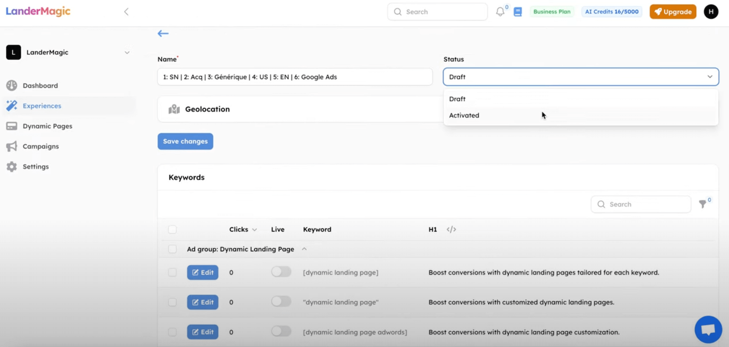Click the Save changes button
The image size is (729, 347).
[185, 141]
